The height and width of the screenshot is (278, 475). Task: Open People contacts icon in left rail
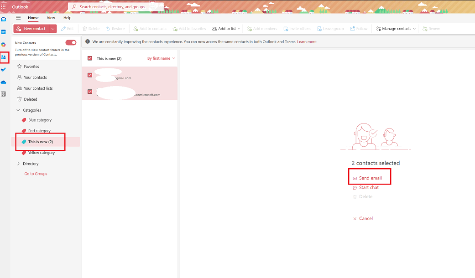(x=3, y=57)
